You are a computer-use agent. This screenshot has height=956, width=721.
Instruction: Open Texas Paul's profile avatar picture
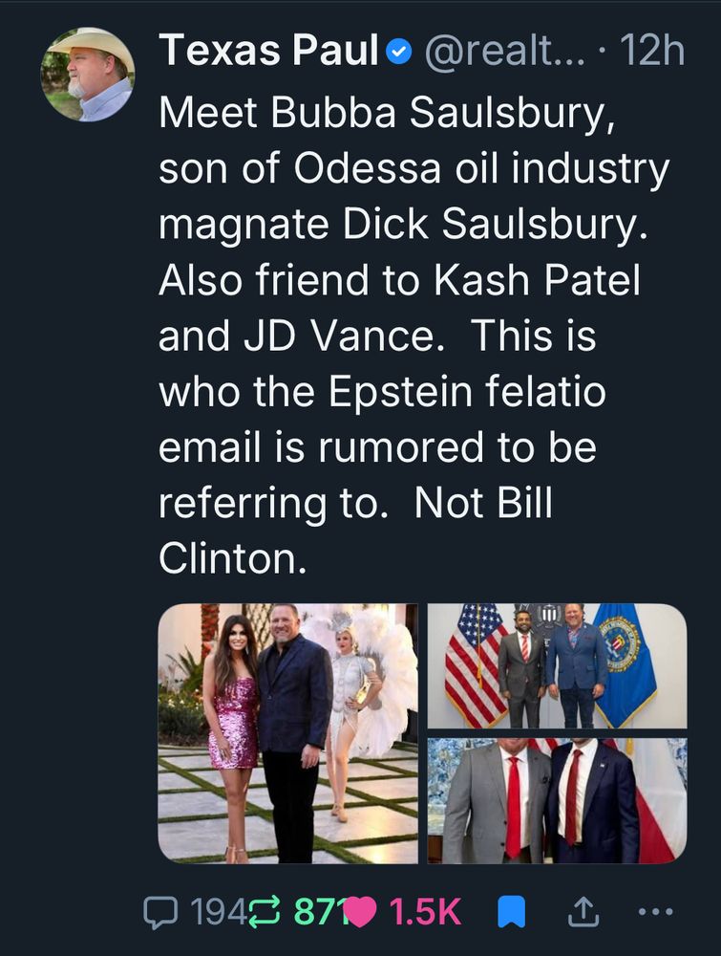88,74
